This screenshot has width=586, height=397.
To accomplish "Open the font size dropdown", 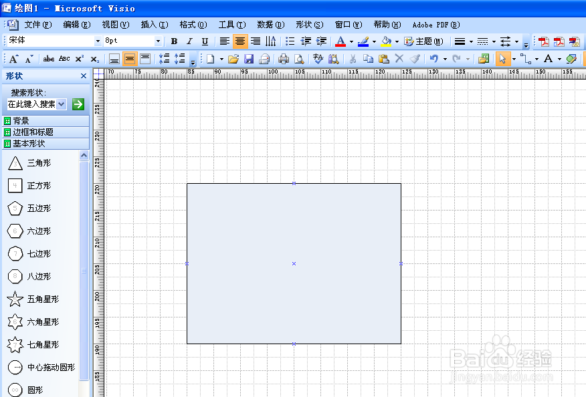I will pos(158,41).
